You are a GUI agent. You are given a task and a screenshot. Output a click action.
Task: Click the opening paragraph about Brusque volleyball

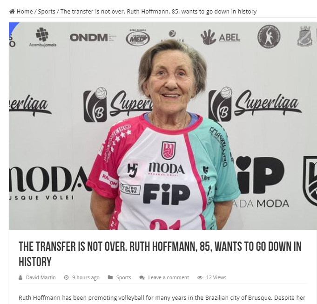162,298
